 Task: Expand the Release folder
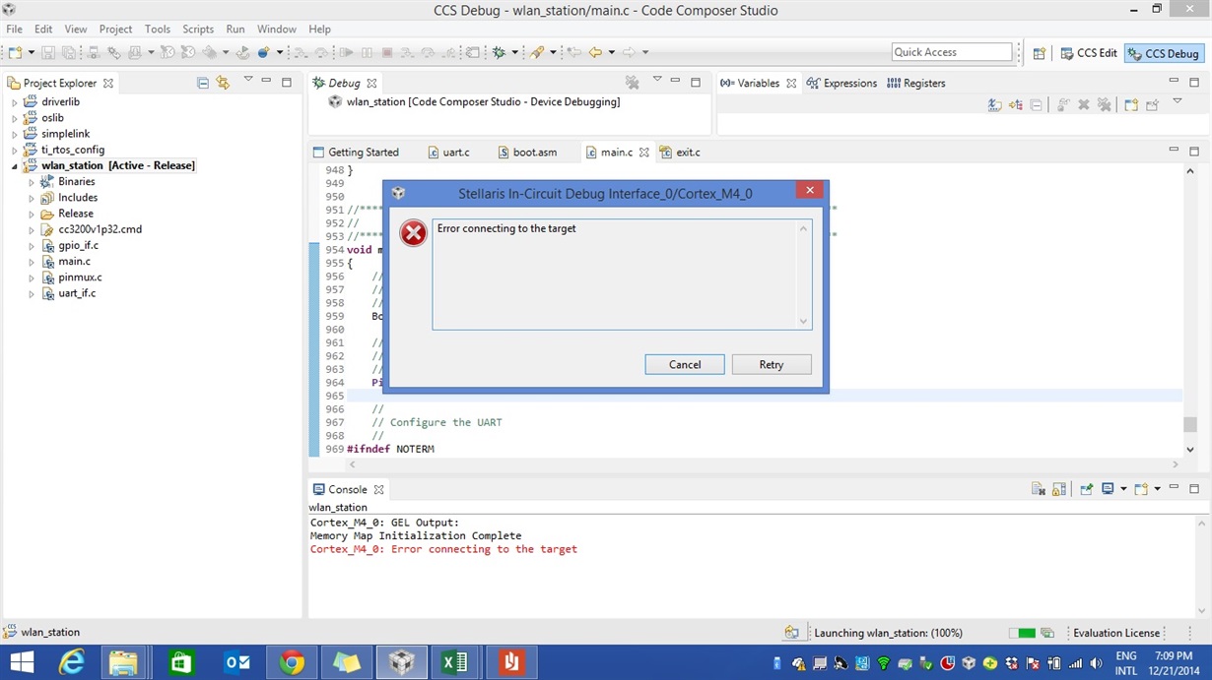click(31, 214)
